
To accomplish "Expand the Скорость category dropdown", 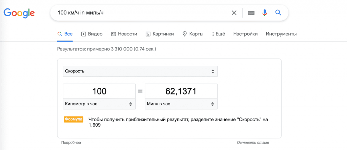I will click(x=140, y=71).
